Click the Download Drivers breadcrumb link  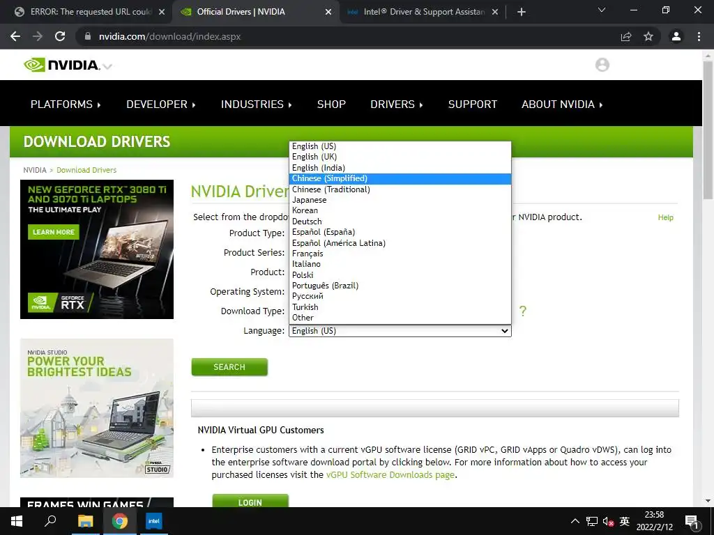(x=86, y=170)
